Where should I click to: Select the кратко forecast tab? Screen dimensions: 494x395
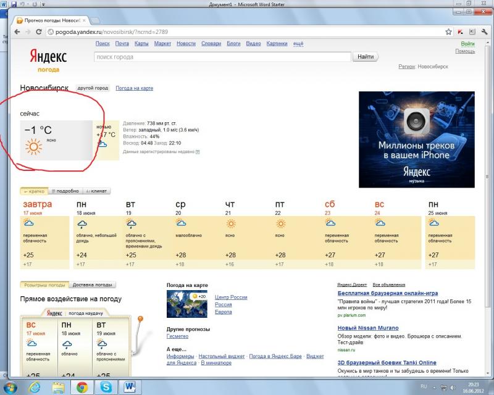(34, 191)
